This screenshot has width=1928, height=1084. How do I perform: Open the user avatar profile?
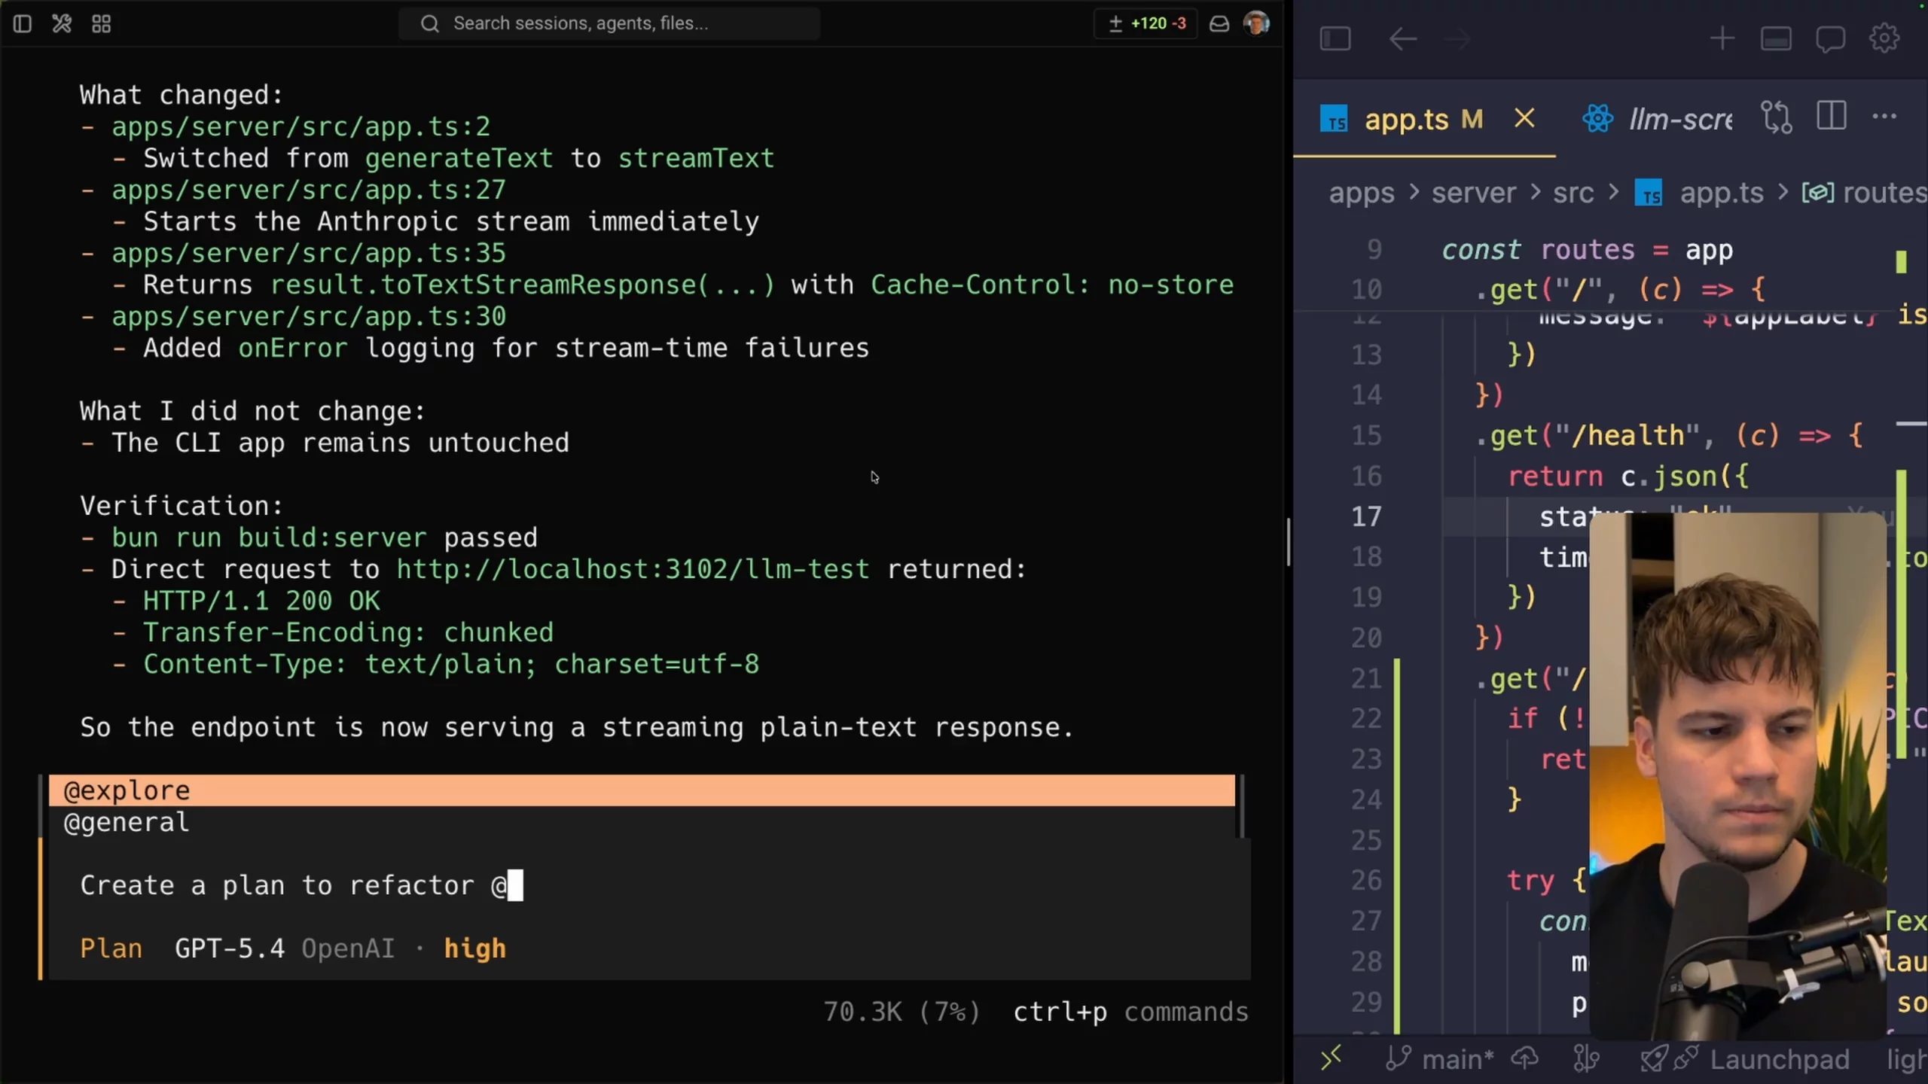(x=1256, y=23)
